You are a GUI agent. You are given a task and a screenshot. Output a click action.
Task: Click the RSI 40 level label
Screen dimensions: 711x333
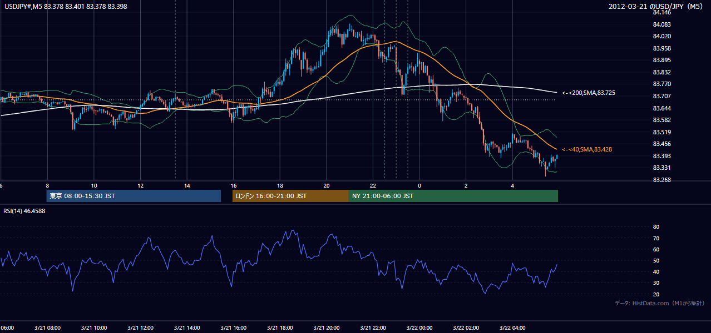coord(656,271)
